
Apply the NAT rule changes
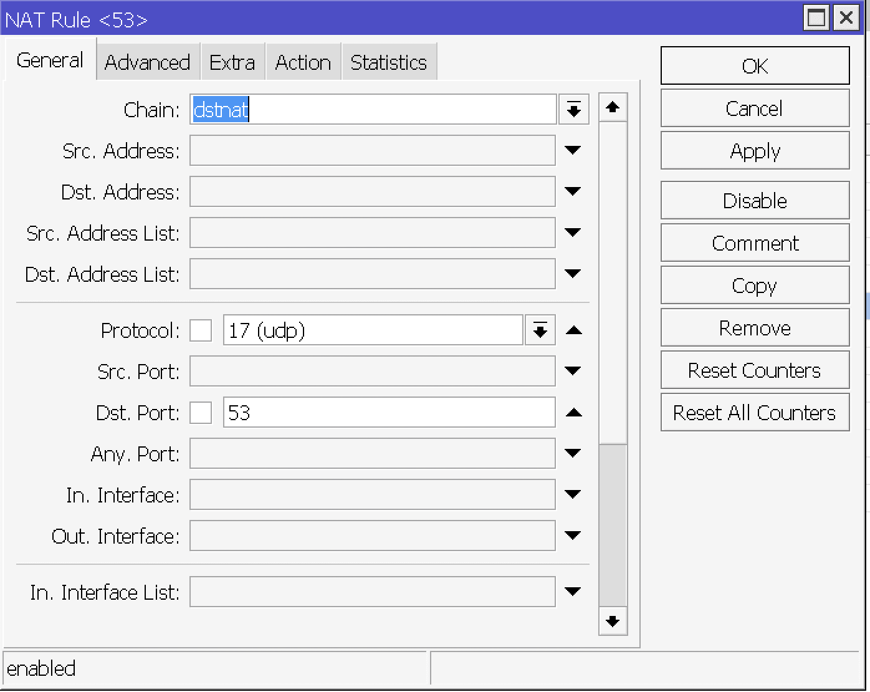click(x=755, y=150)
